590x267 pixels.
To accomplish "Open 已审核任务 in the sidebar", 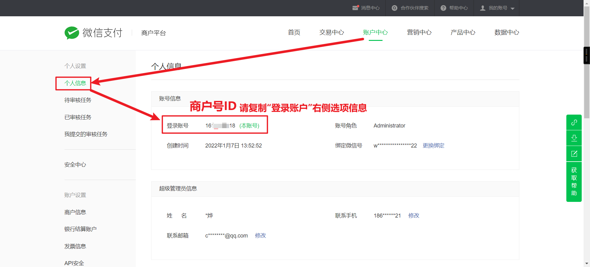I will [x=78, y=117].
